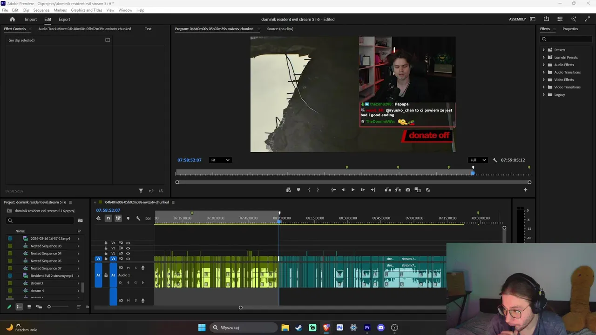Hide the V2 track output eye

128,254
